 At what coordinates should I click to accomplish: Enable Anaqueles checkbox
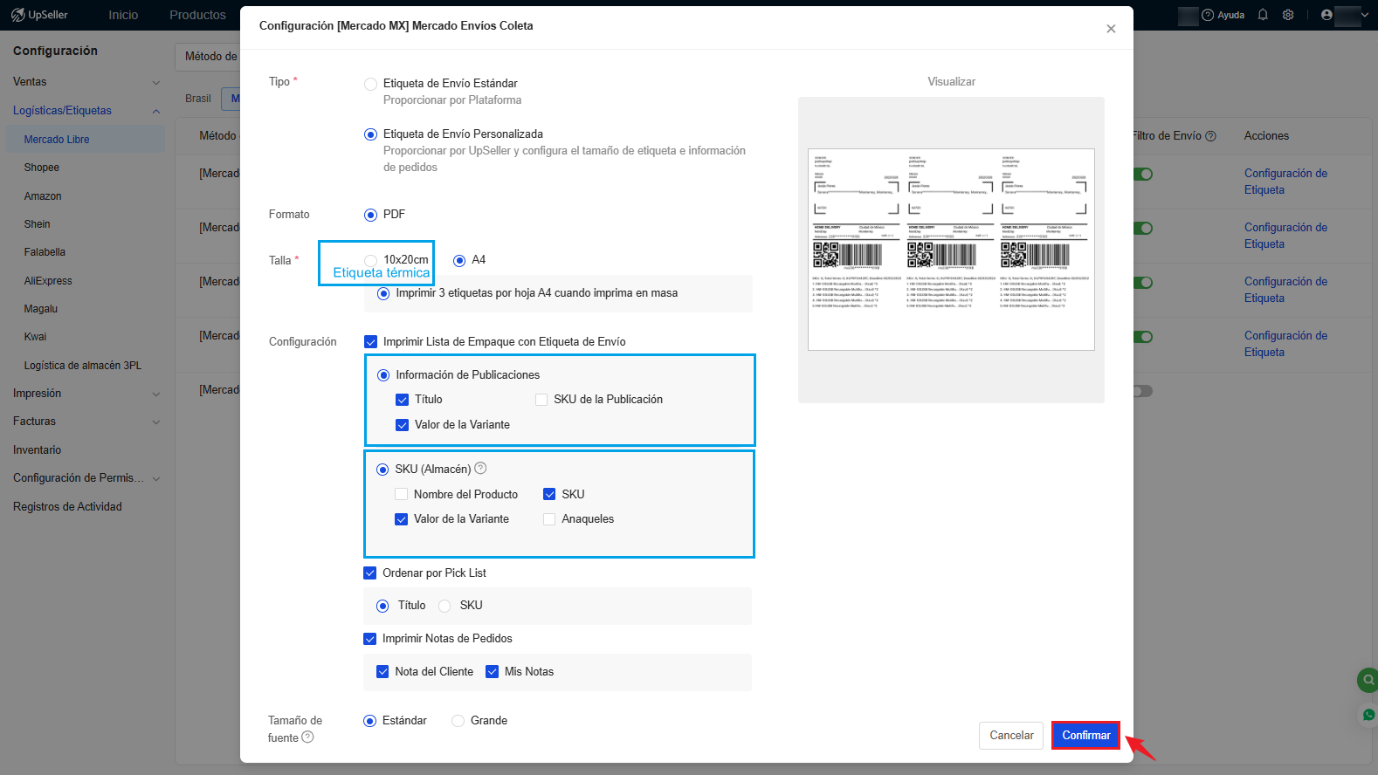click(x=549, y=519)
